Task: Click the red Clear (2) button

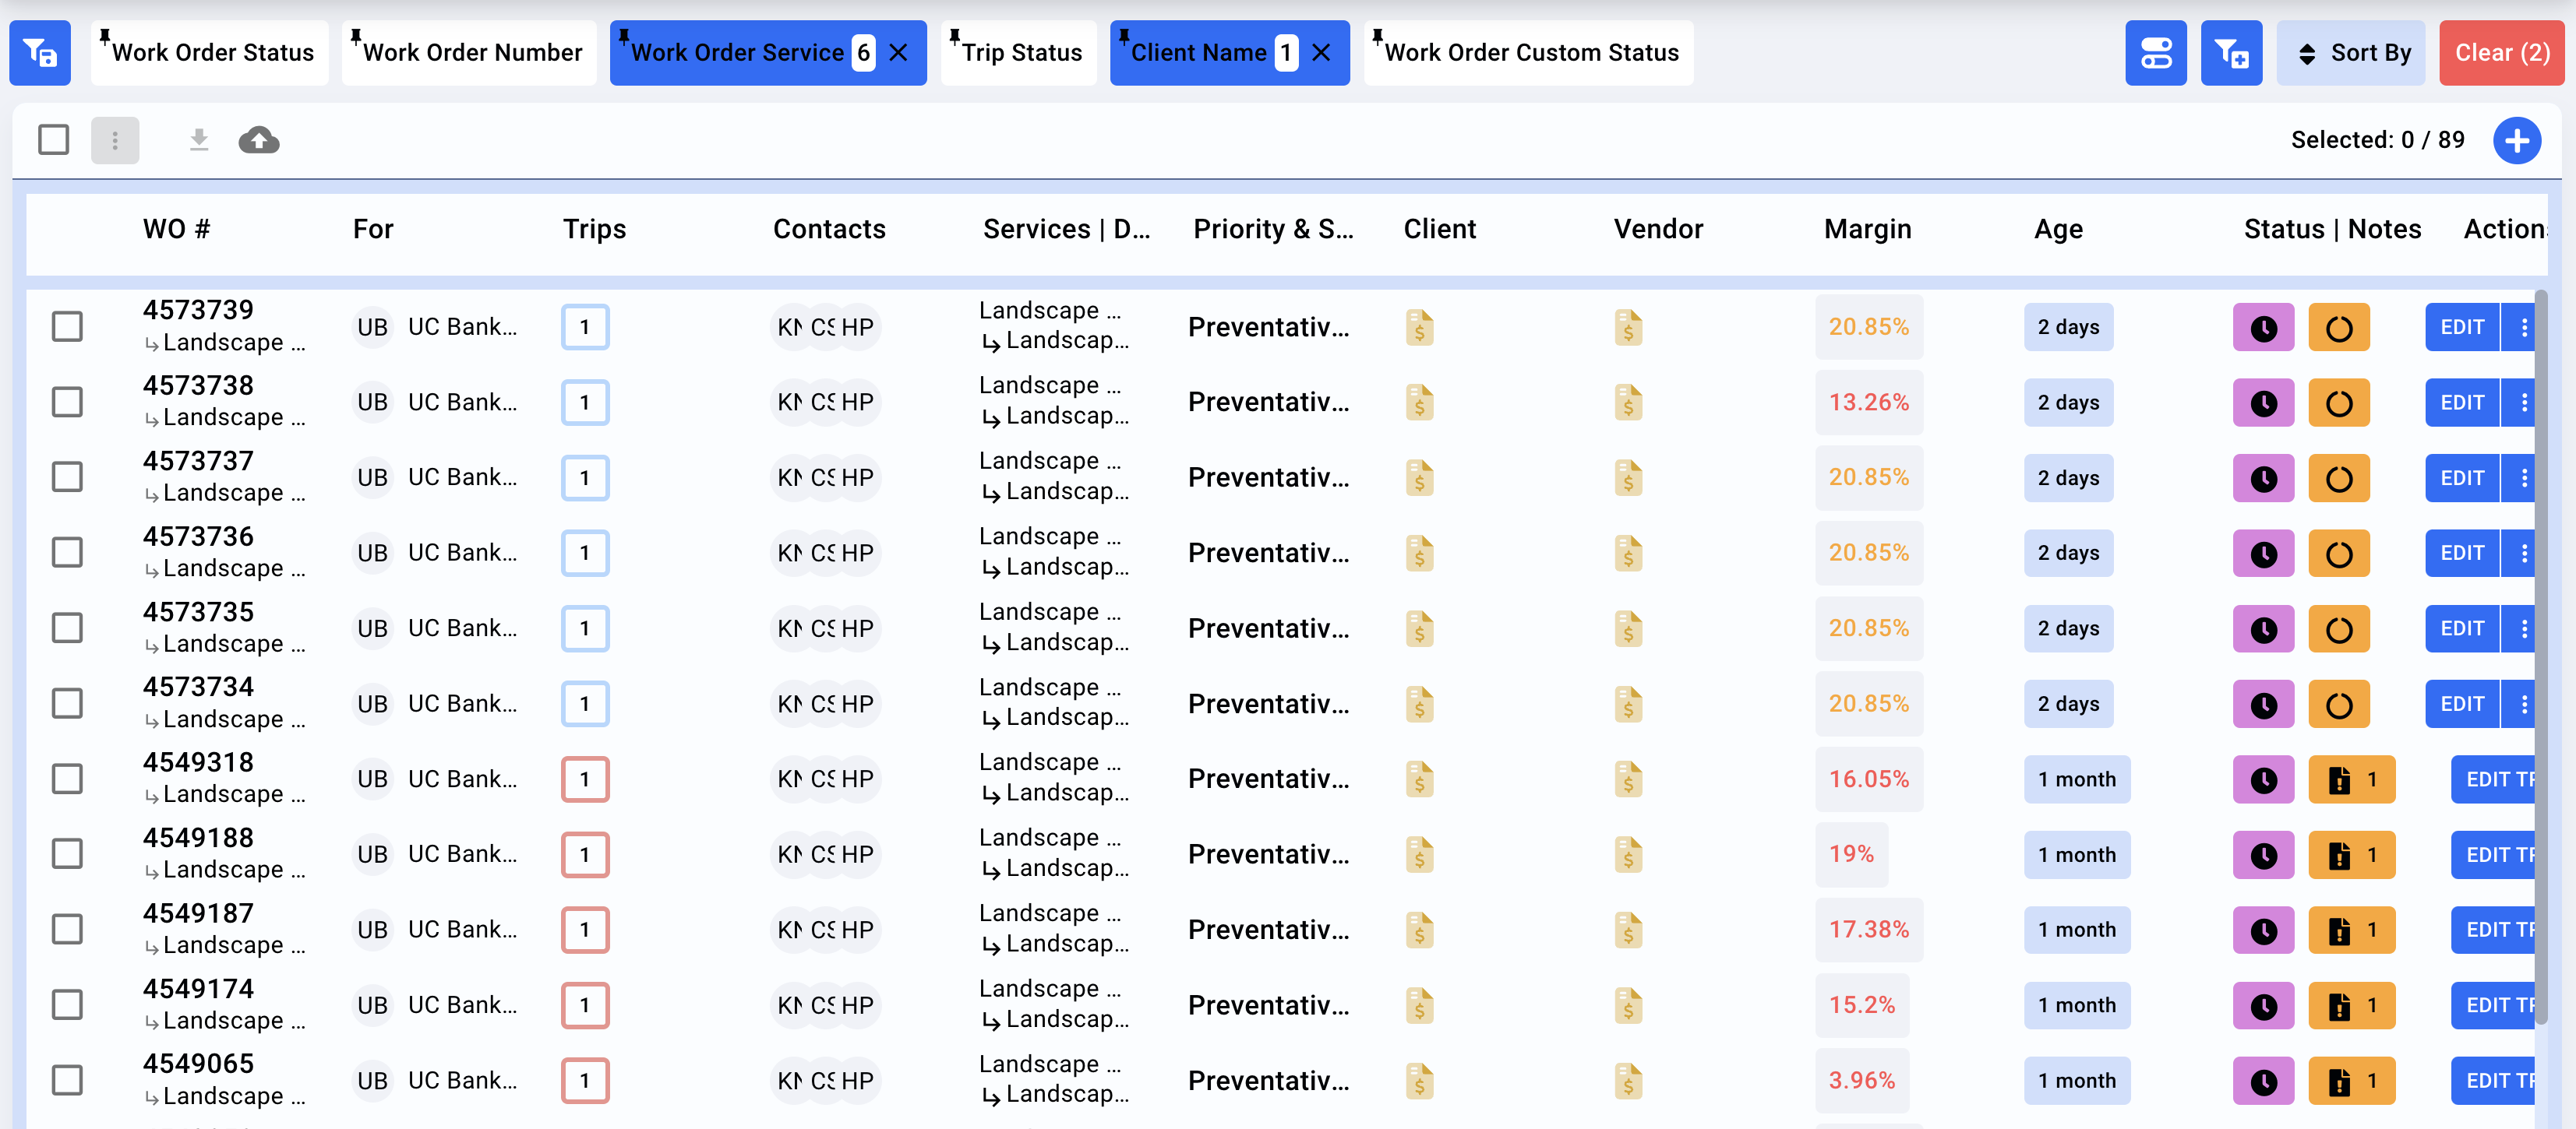Action: point(2501,52)
